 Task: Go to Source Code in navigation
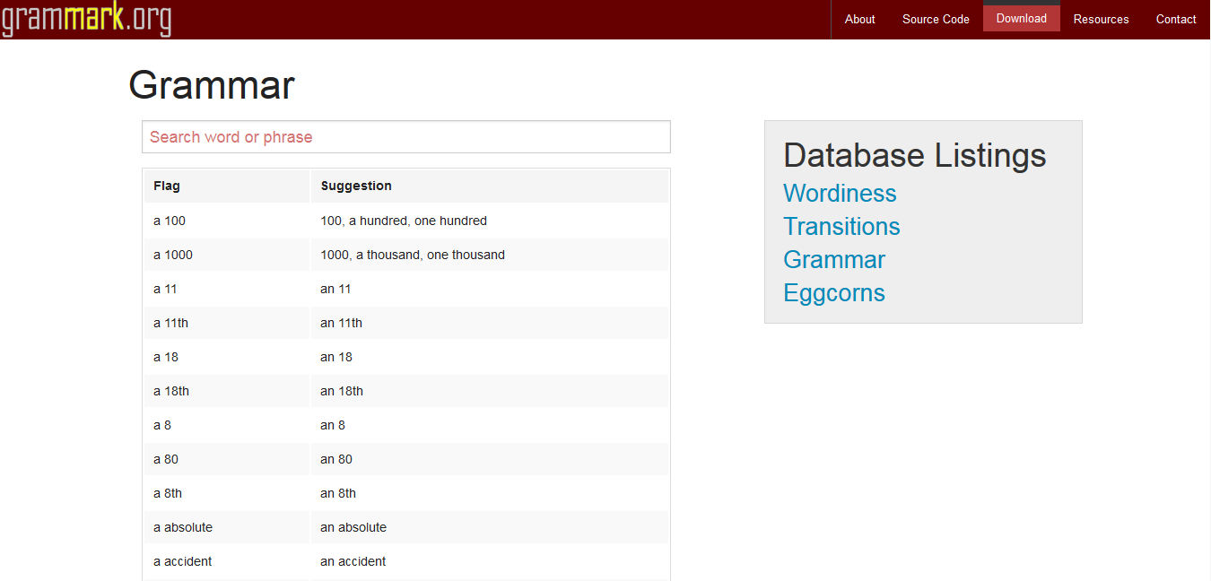pyautogui.click(x=936, y=19)
